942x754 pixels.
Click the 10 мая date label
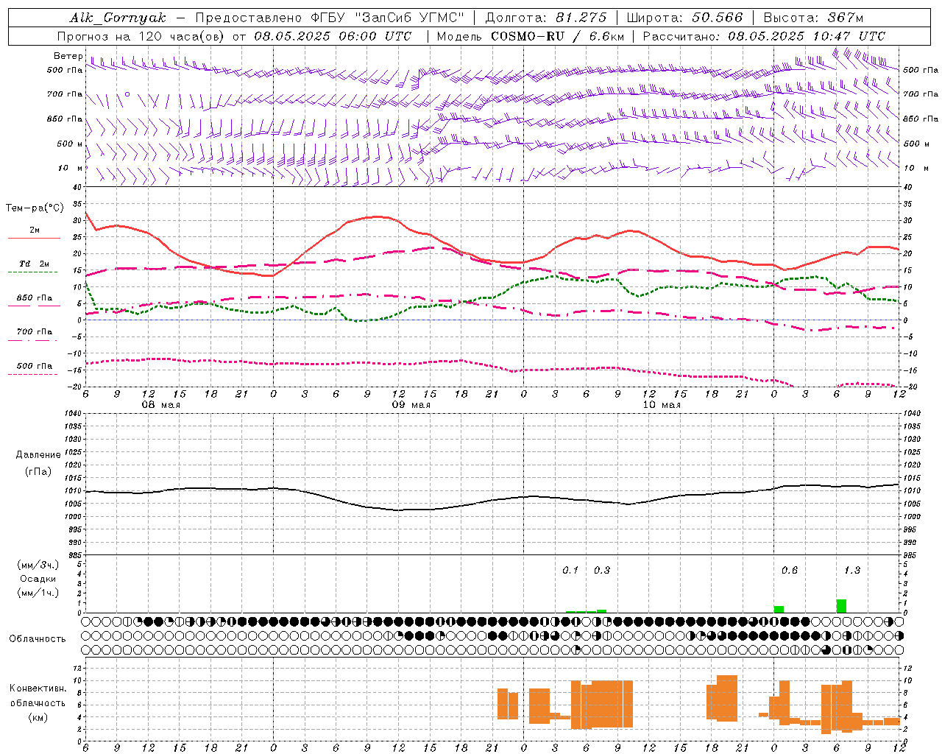pos(661,405)
